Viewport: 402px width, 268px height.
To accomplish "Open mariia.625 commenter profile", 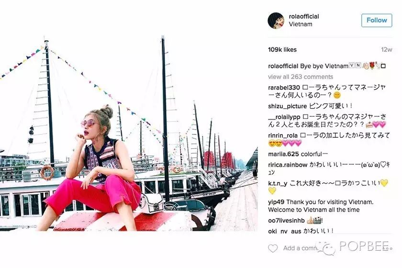I will pos(283,154).
